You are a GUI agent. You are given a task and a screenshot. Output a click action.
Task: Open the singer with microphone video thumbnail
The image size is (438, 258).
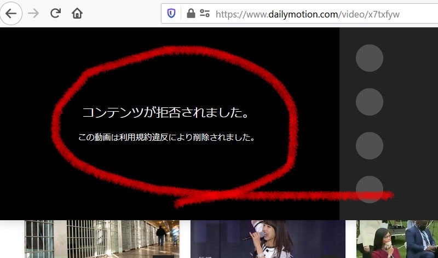click(x=268, y=239)
